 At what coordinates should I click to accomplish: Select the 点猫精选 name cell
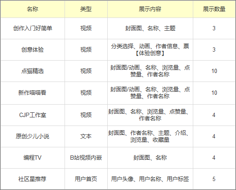click(x=32, y=71)
